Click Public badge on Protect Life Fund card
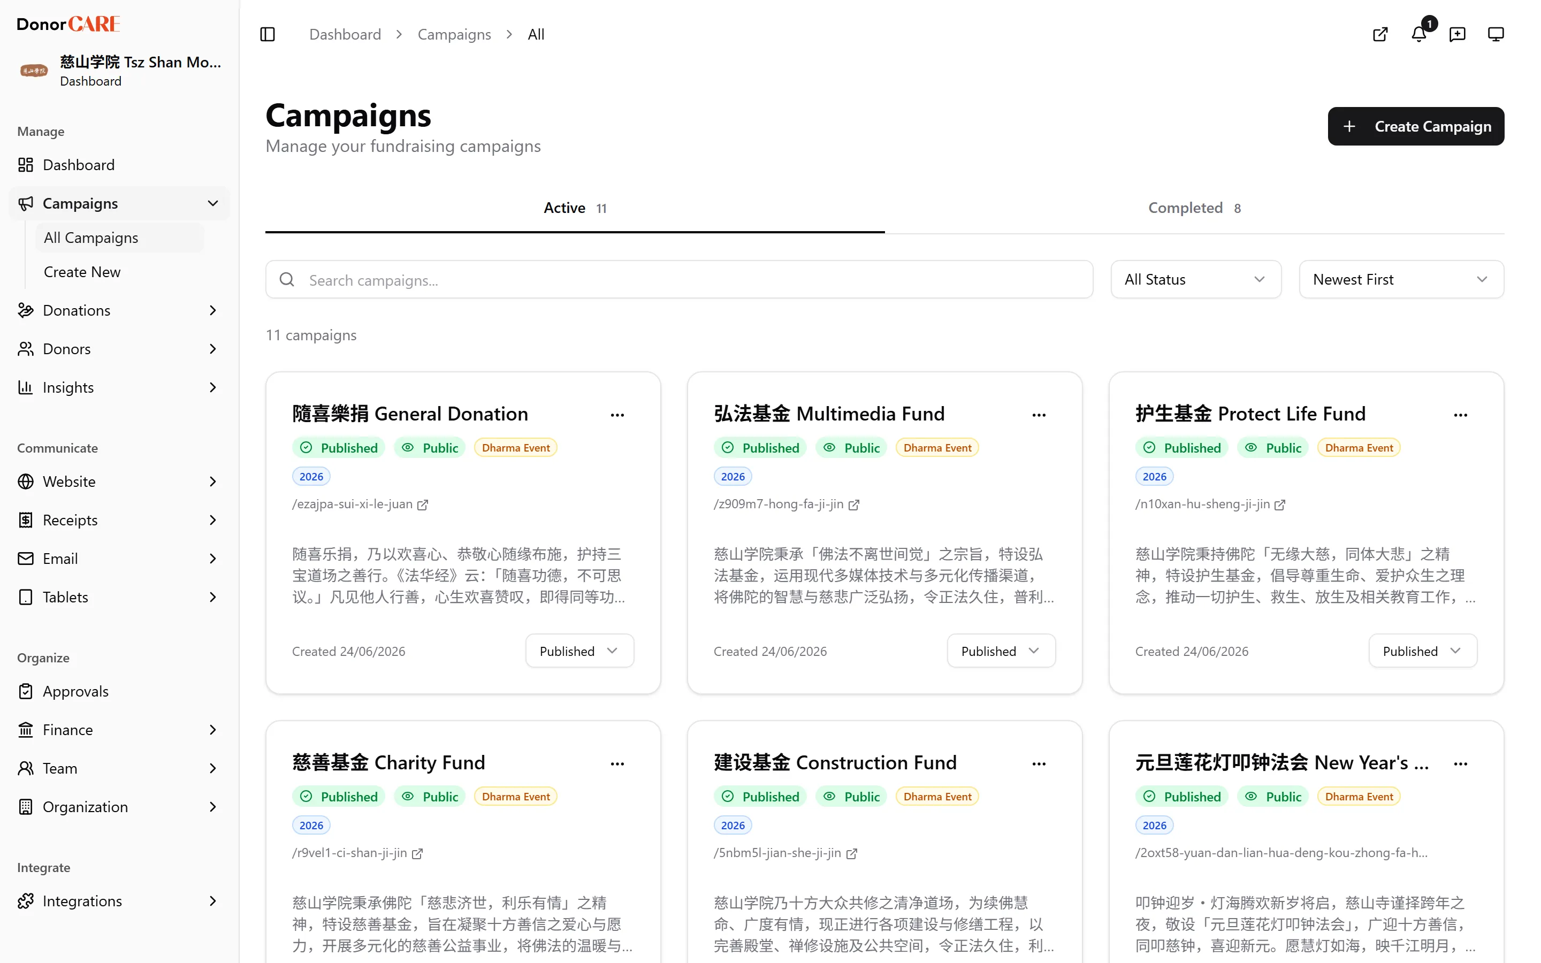The image size is (1541, 963). tap(1273, 448)
